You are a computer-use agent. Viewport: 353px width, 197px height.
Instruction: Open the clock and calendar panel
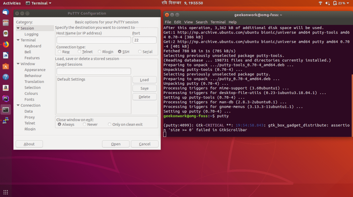point(182,3)
